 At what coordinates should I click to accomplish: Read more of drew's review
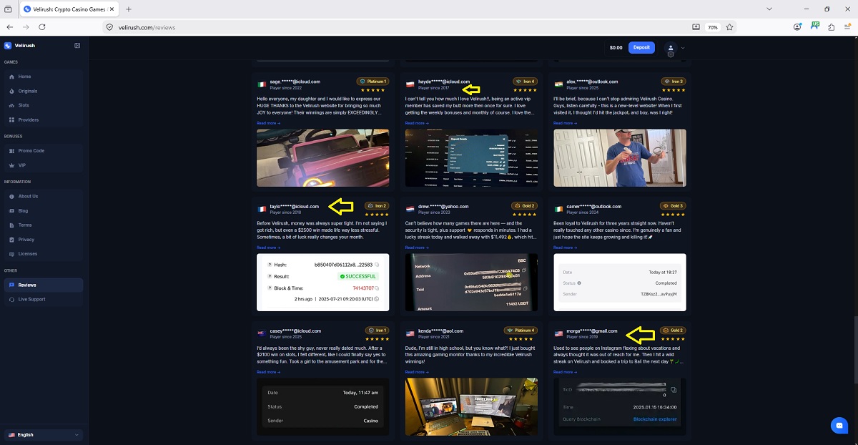pos(417,248)
